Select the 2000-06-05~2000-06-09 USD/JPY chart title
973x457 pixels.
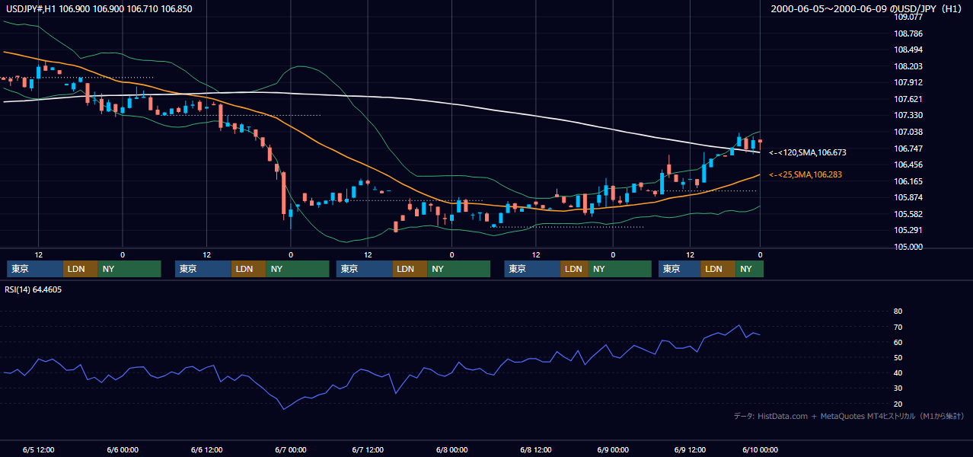coord(867,8)
